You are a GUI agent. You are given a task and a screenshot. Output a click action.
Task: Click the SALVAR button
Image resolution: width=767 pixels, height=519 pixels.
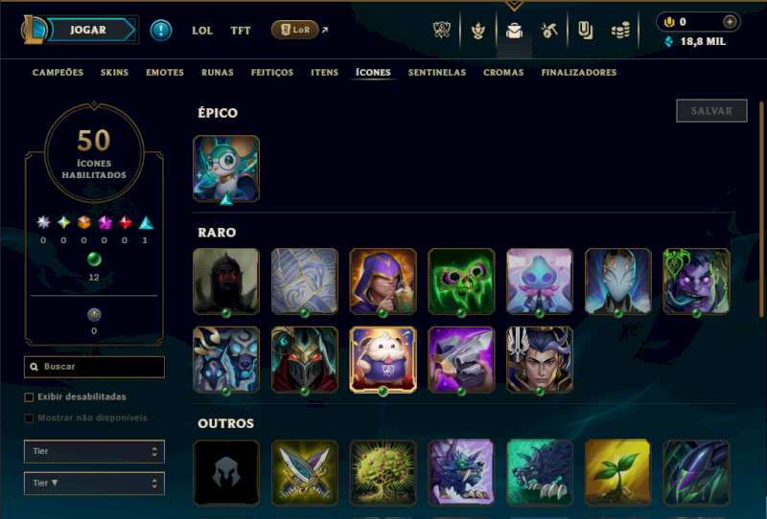click(711, 111)
